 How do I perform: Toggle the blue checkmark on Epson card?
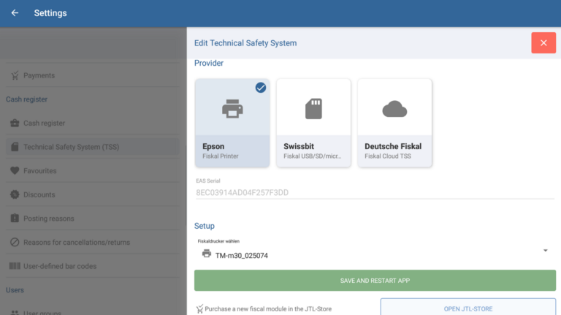pos(261,88)
